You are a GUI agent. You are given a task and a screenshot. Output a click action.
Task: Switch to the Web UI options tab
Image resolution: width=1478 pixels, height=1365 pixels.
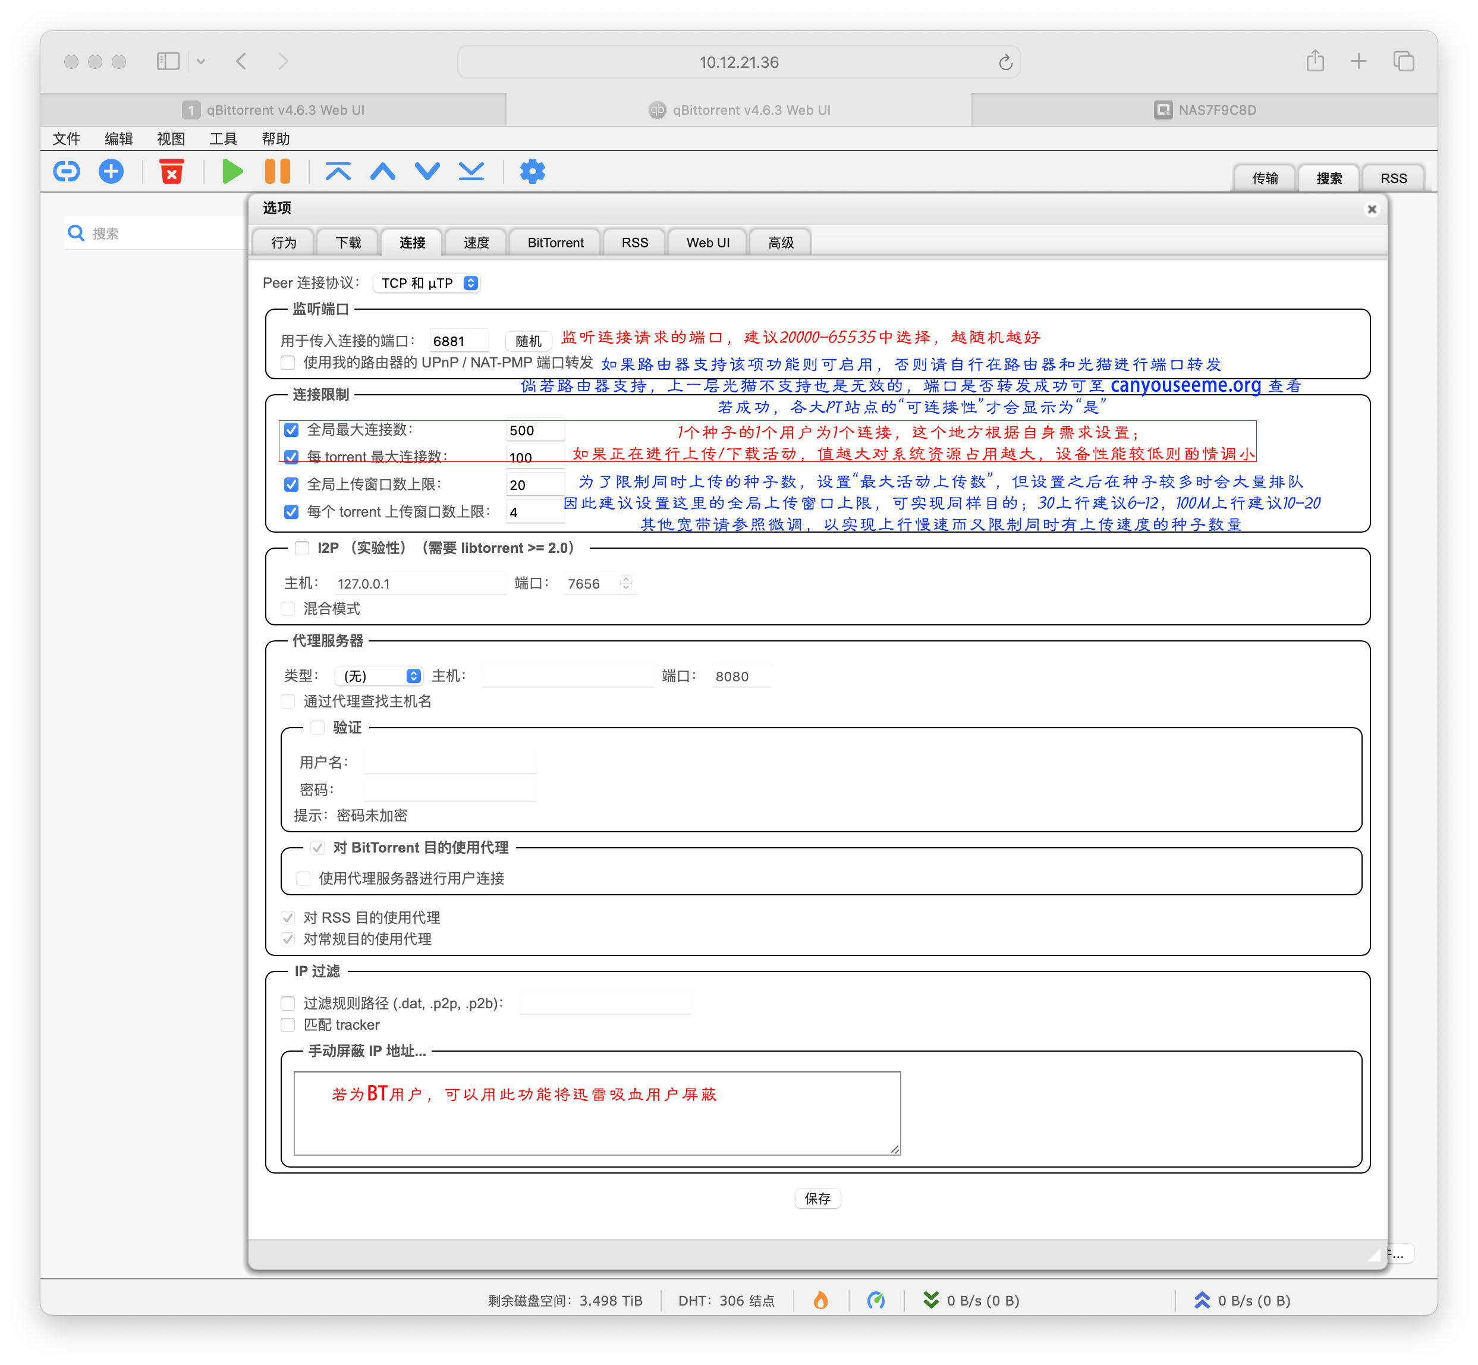(x=707, y=243)
